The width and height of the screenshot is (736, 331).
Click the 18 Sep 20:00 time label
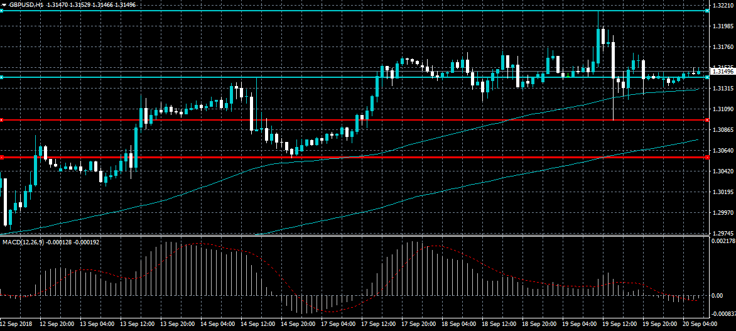pos(540,324)
